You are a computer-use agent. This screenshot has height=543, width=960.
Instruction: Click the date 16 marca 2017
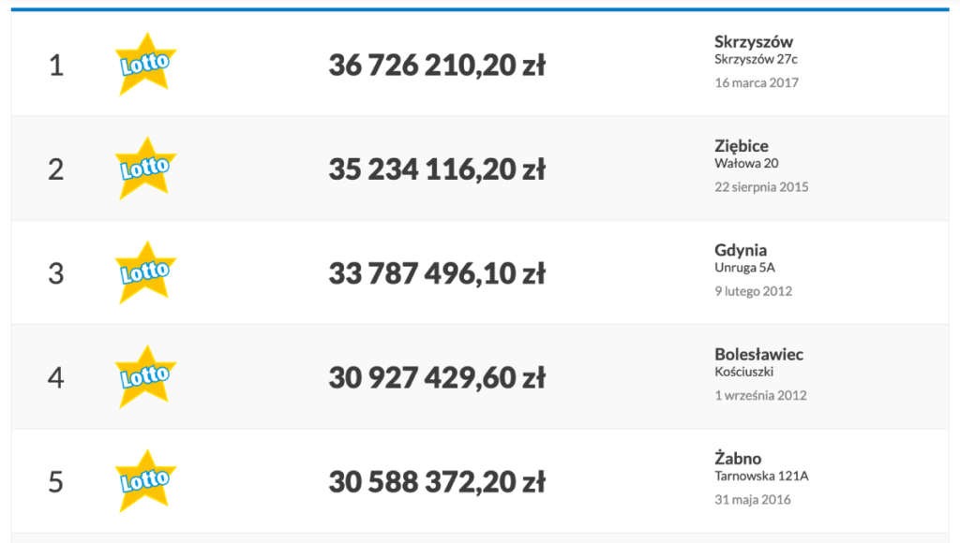tap(757, 82)
